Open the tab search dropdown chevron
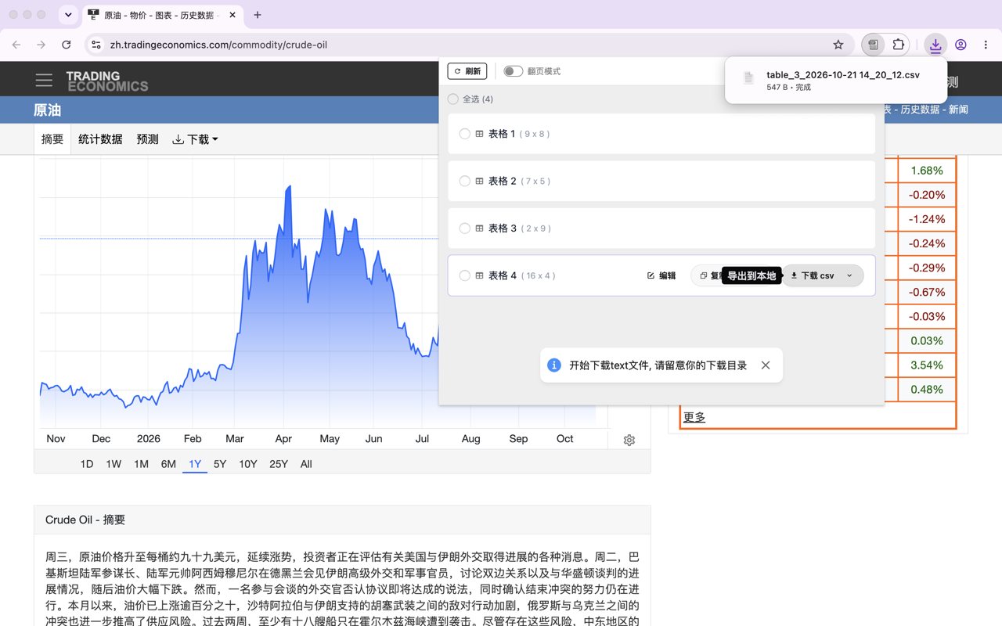The width and height of the screenshot is (1002, 626). tap(68, 15)
